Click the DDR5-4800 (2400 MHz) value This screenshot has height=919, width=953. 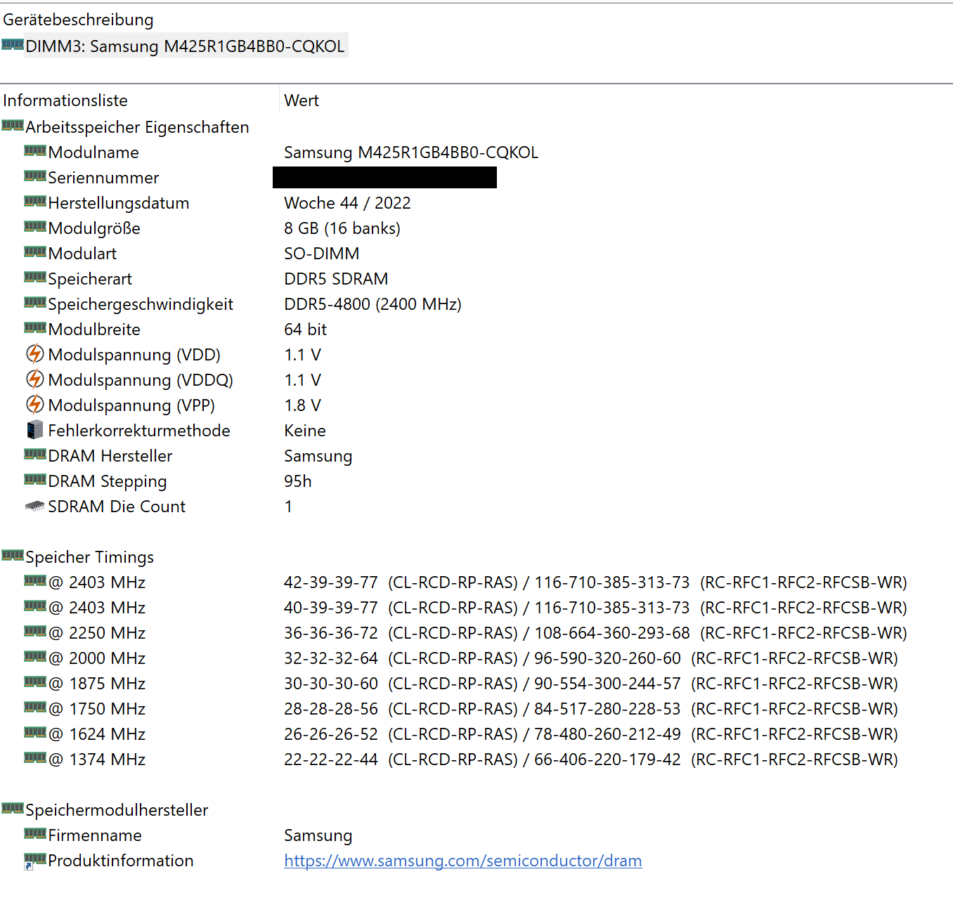click(x=372, y=304)
